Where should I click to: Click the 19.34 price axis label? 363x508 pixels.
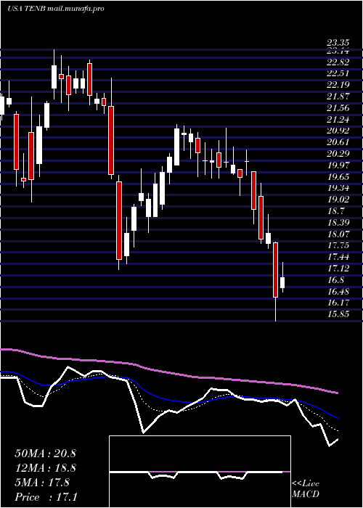pos(338,188)
